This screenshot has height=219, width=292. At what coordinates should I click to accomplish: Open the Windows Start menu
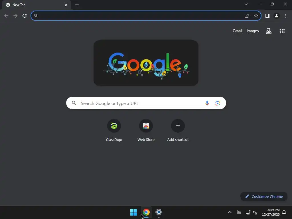133,212
